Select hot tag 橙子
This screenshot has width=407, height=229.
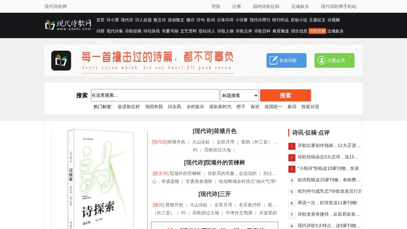tap(241, 107)
